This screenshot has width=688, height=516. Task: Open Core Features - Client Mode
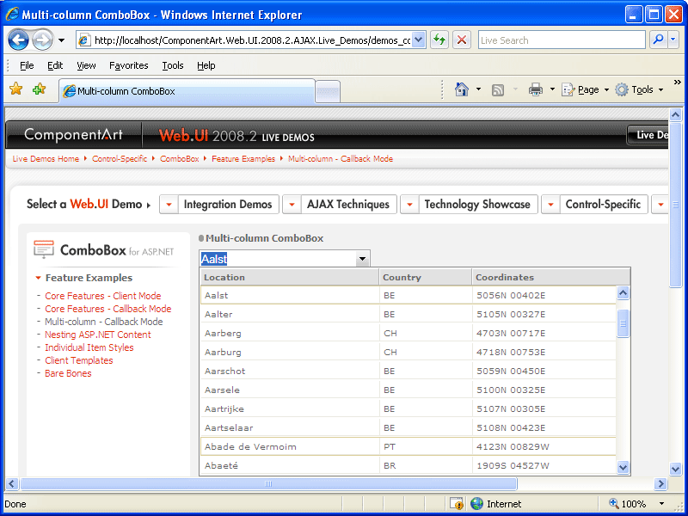[102, 296]
